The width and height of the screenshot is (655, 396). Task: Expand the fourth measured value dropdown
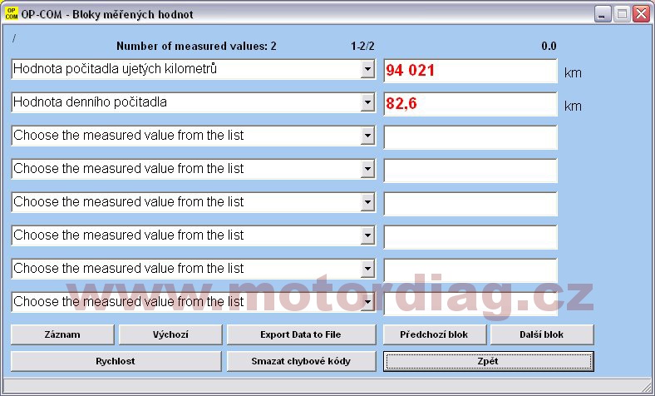368,170
